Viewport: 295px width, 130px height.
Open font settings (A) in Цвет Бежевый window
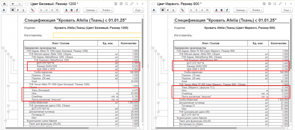[x=4, y=10]
